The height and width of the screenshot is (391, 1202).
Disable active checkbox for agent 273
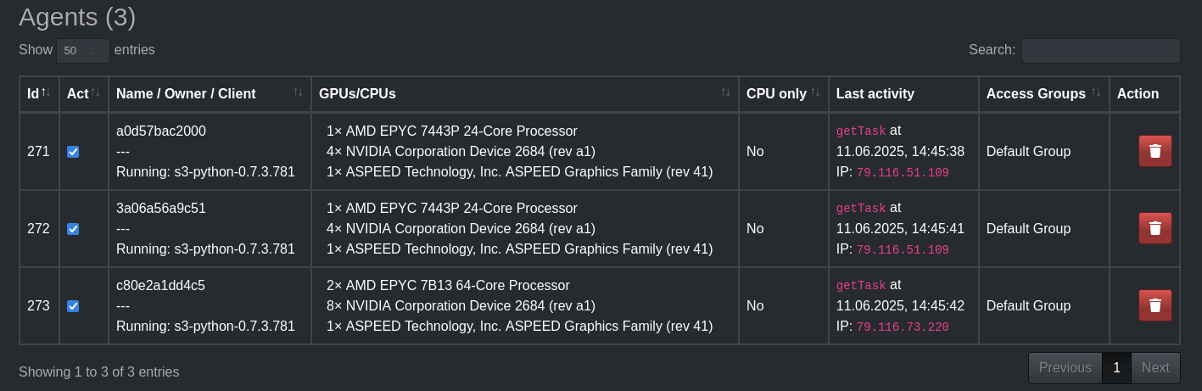click(x=73, y=306)
